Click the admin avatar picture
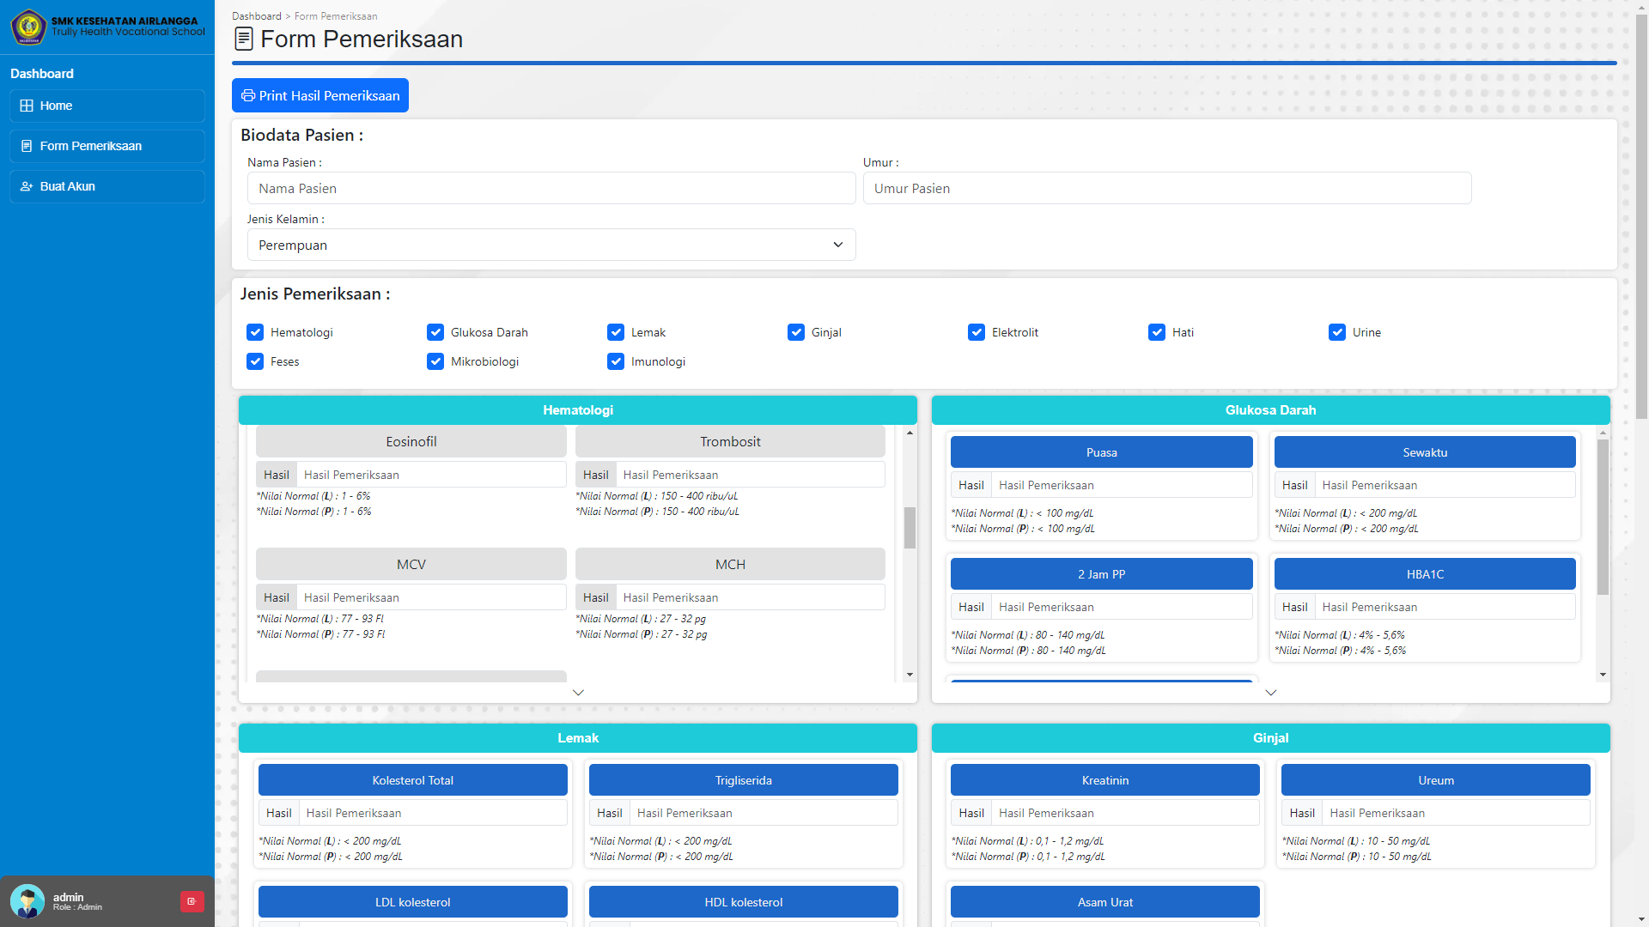 27,901
